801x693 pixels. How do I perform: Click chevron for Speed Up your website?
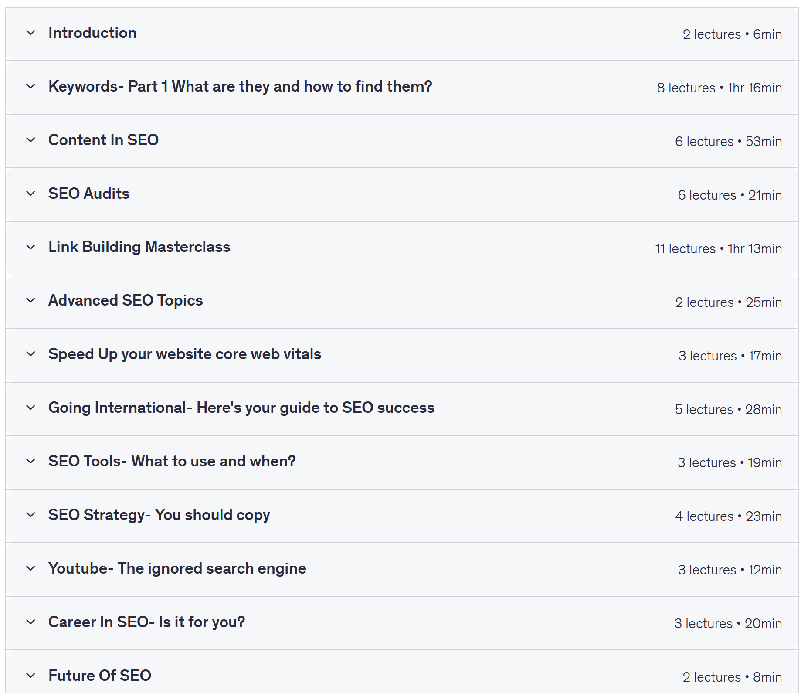tap(31, 354)
